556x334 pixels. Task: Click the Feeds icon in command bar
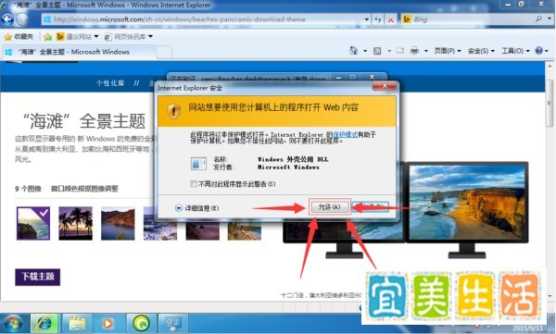(377, 51)
